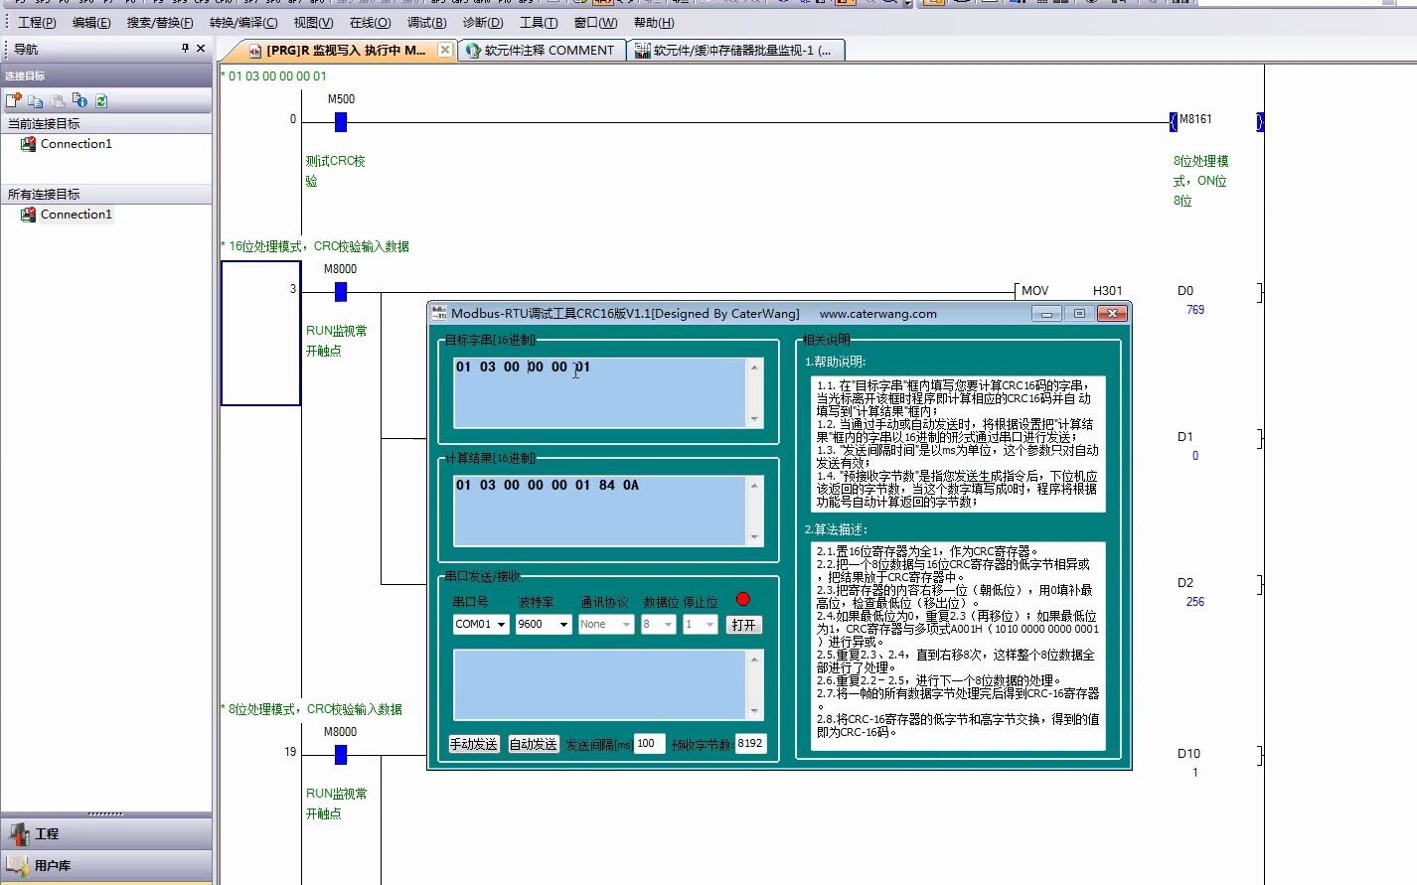Click the batch monitor tab icon
Screen dimensions: 1417x885
[x=643, y=50]
